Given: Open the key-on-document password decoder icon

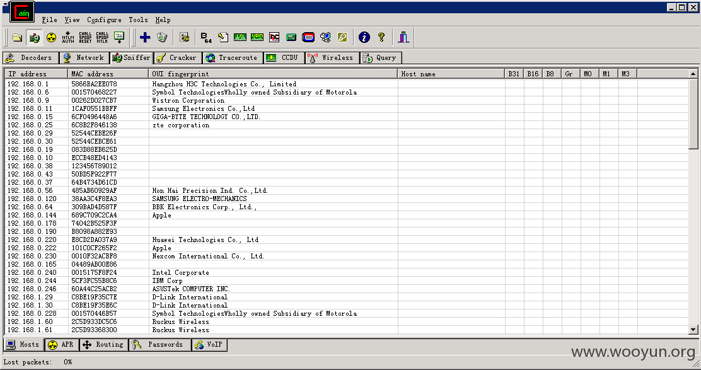Looking at the screenshot, I should (x=223, y=38).
